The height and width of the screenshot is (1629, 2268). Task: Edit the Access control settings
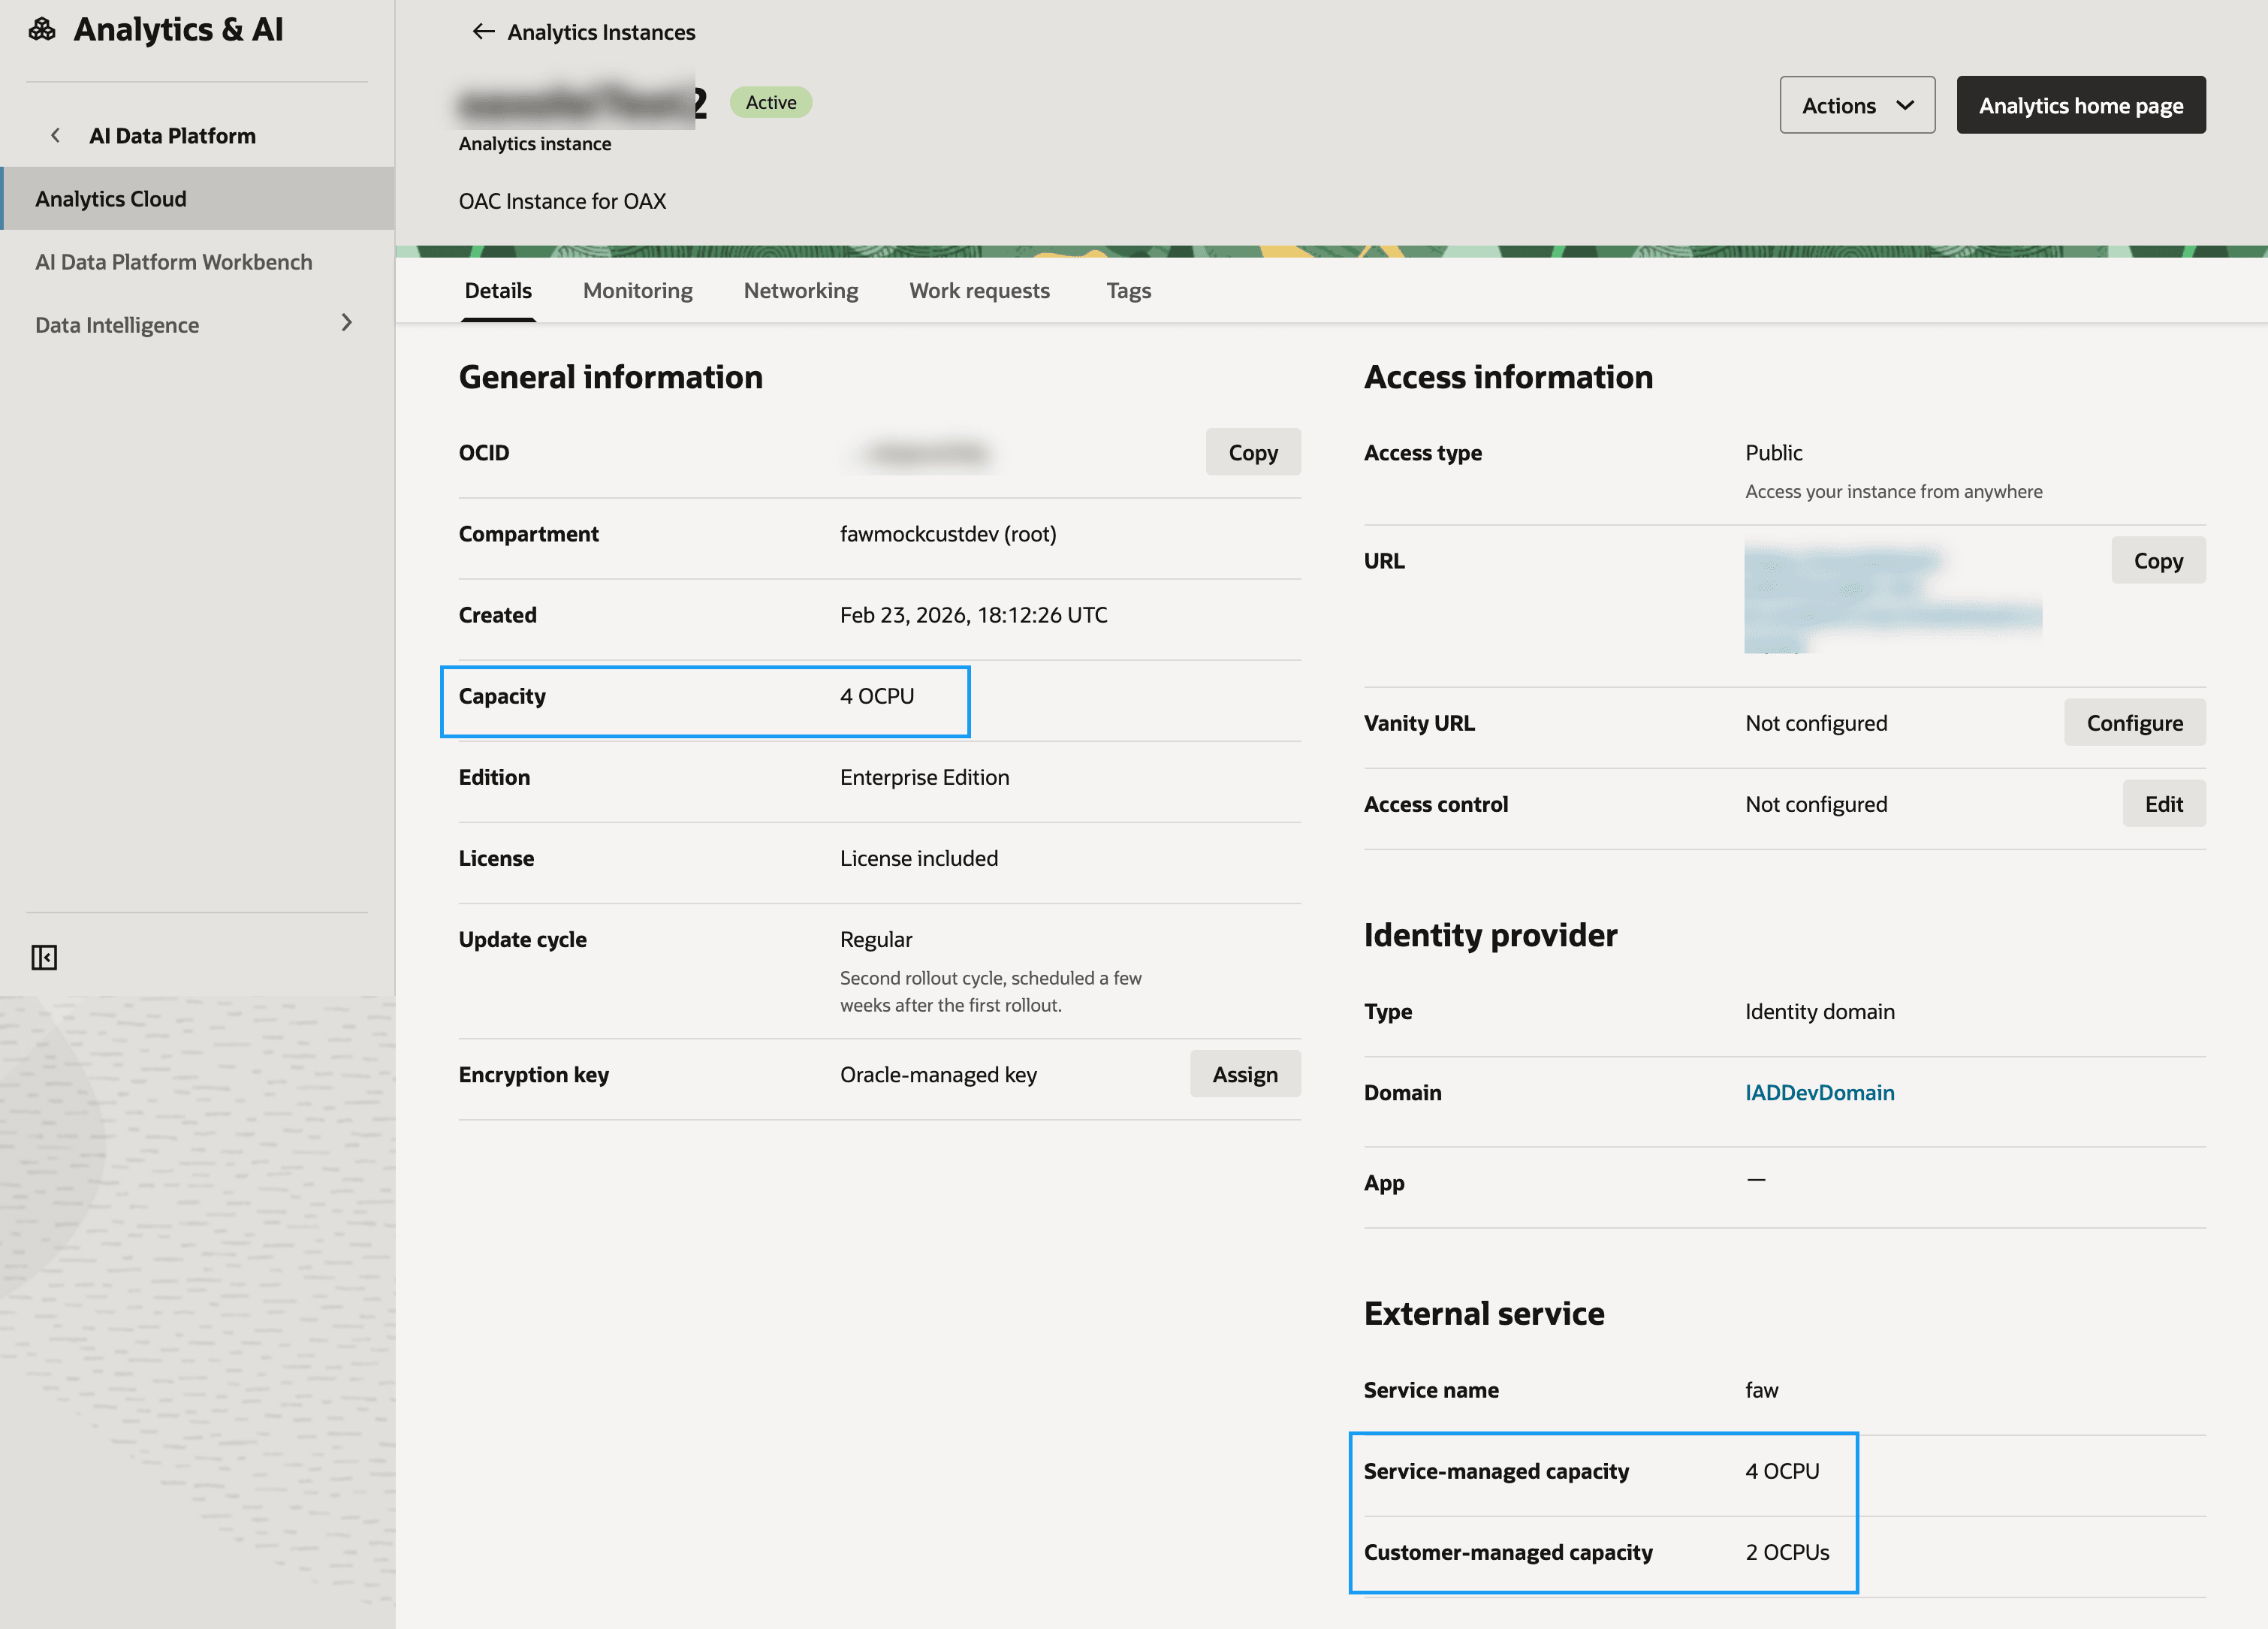[2164, 803]
